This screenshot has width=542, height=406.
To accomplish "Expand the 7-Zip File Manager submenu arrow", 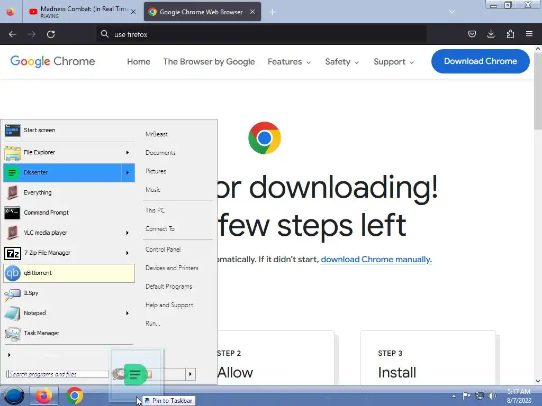I will point(128,252).
